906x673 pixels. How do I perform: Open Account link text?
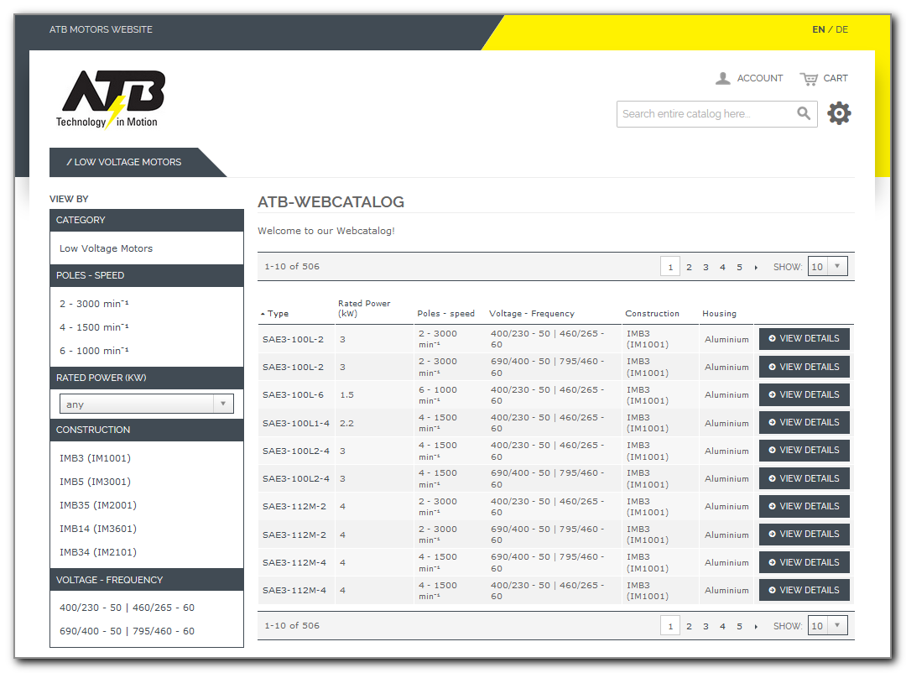pos(760,78)
